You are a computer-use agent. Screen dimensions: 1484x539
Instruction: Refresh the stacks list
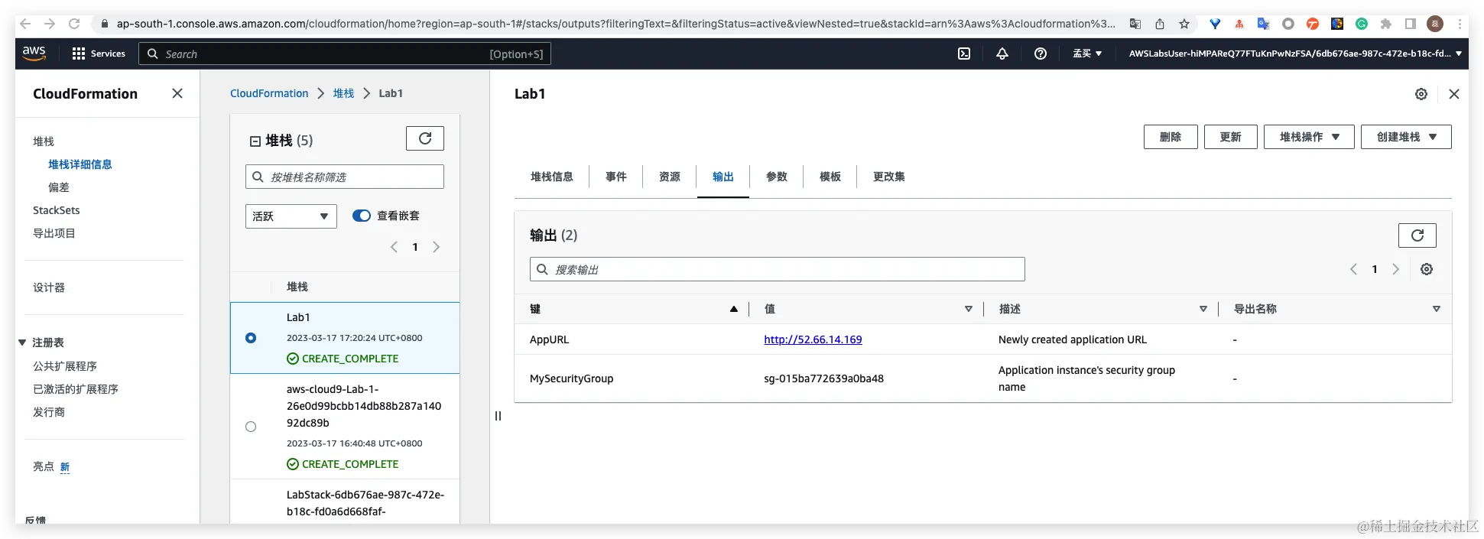tap(425, 138)
